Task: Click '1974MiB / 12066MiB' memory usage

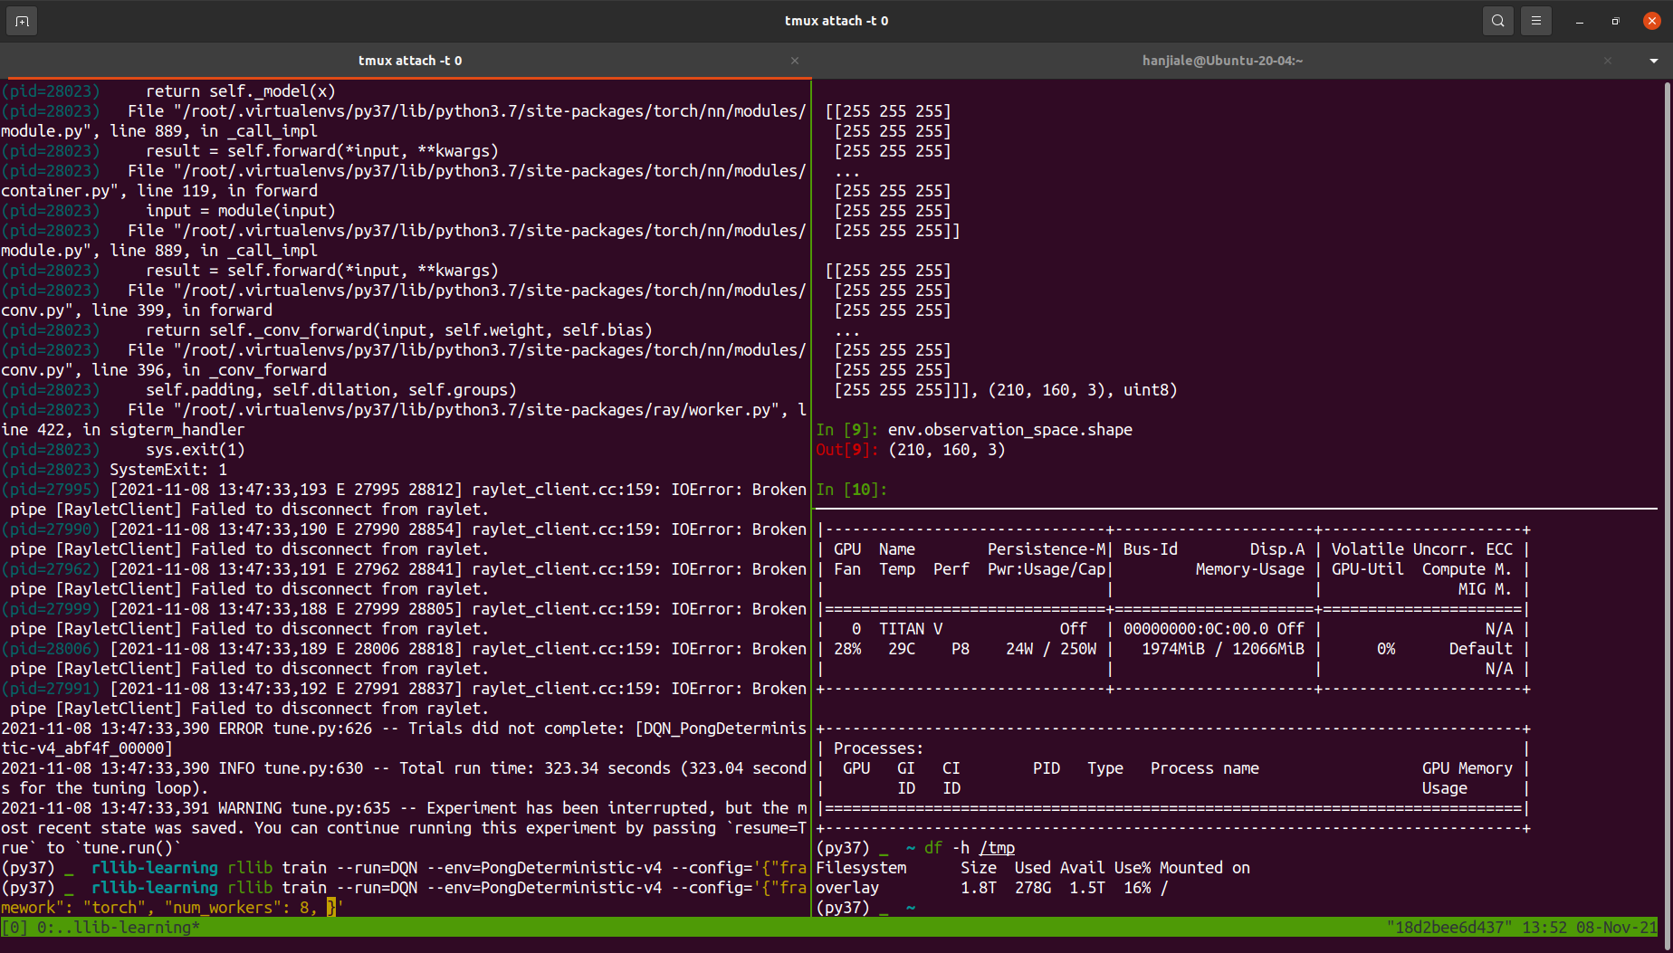Action: pyautogui.click(x=1223, y=649)
